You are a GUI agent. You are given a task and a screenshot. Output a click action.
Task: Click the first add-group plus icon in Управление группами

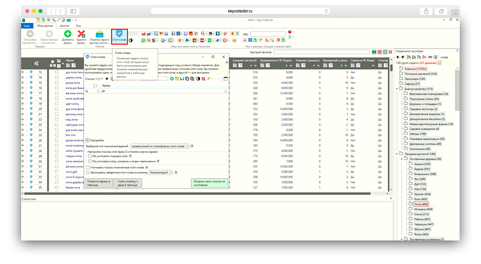coord(398,57)
